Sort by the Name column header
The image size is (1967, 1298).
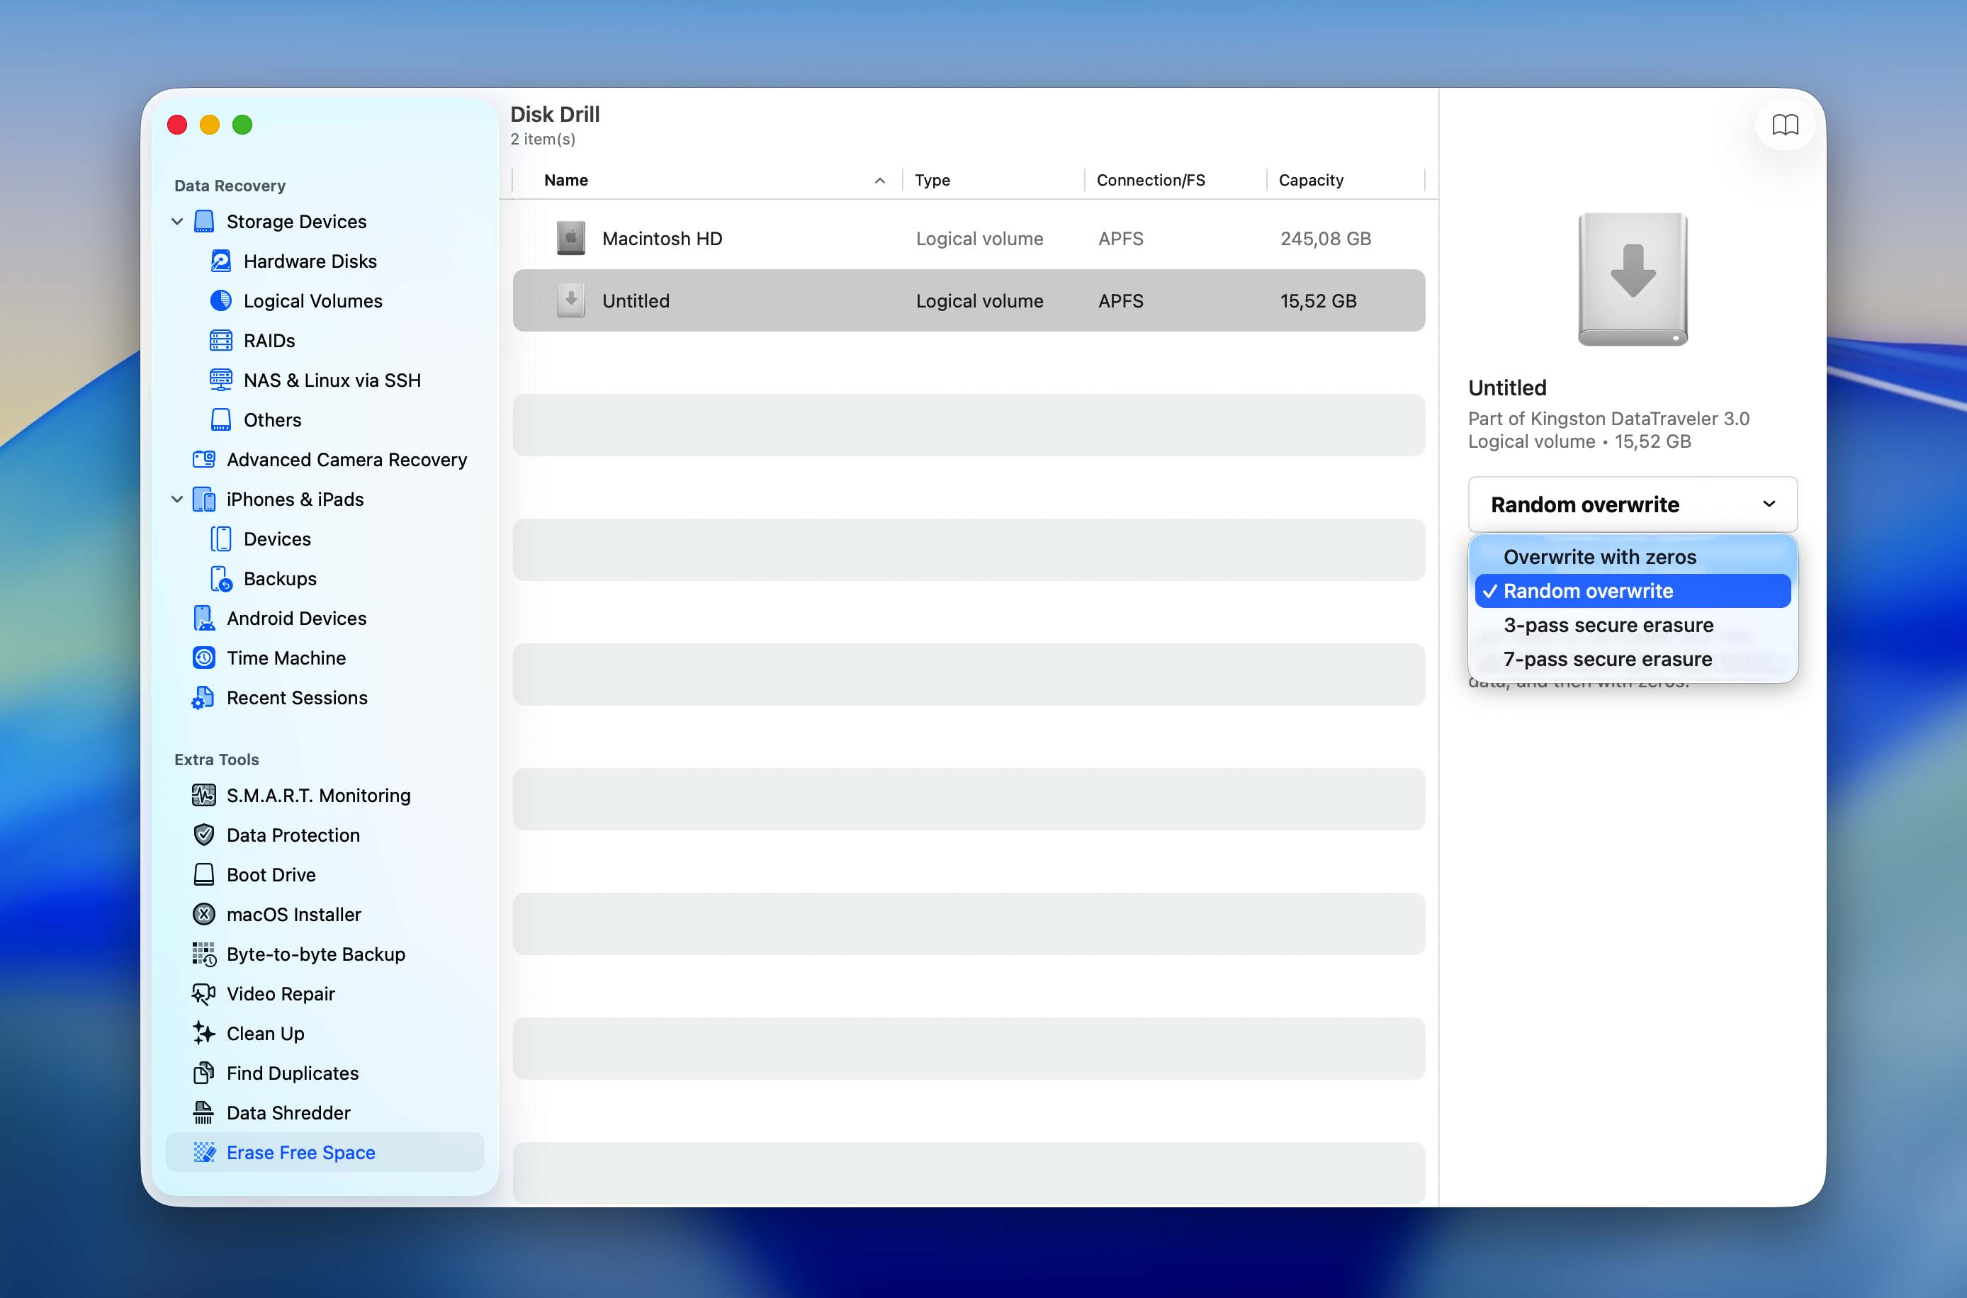[566, 181]
